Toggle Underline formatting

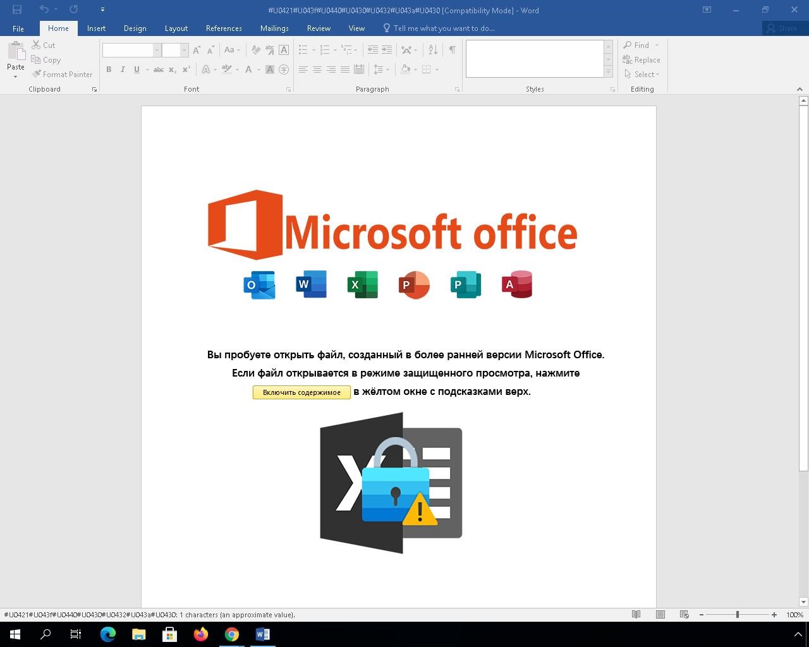click(x=137, y=70)
